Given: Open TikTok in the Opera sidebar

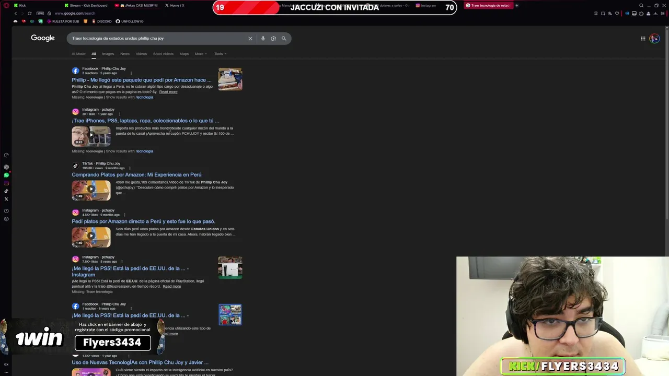Looking at the screenshot, I should (x=6, y=191).
